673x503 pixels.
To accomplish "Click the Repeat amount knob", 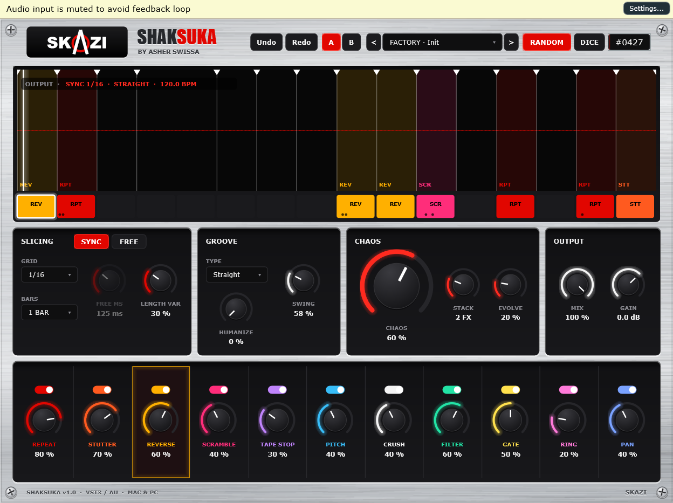I will coord(44,420).
